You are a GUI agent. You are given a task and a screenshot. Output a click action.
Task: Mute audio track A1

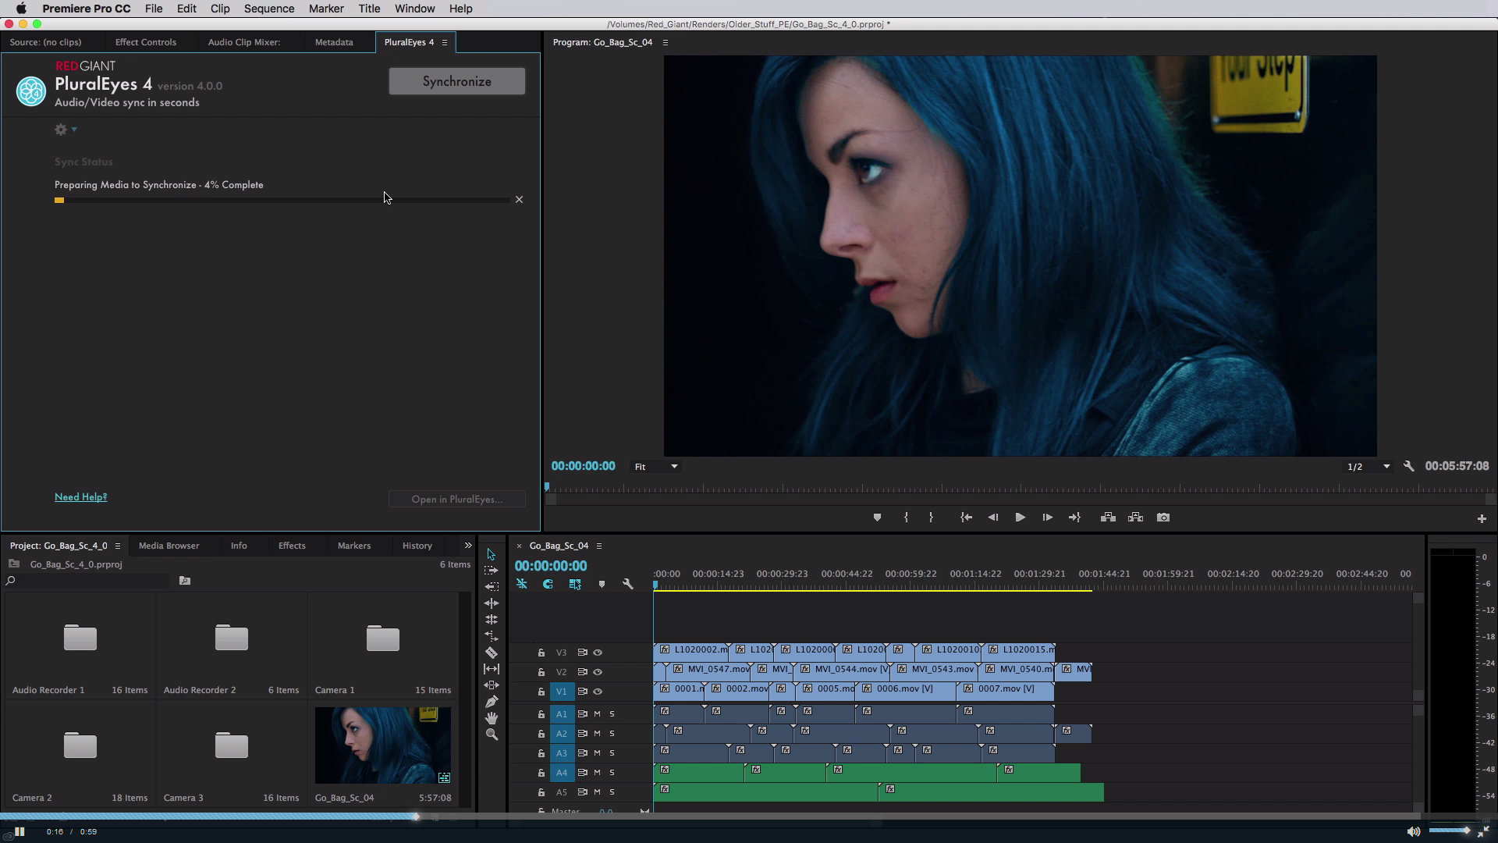point(598,714)
